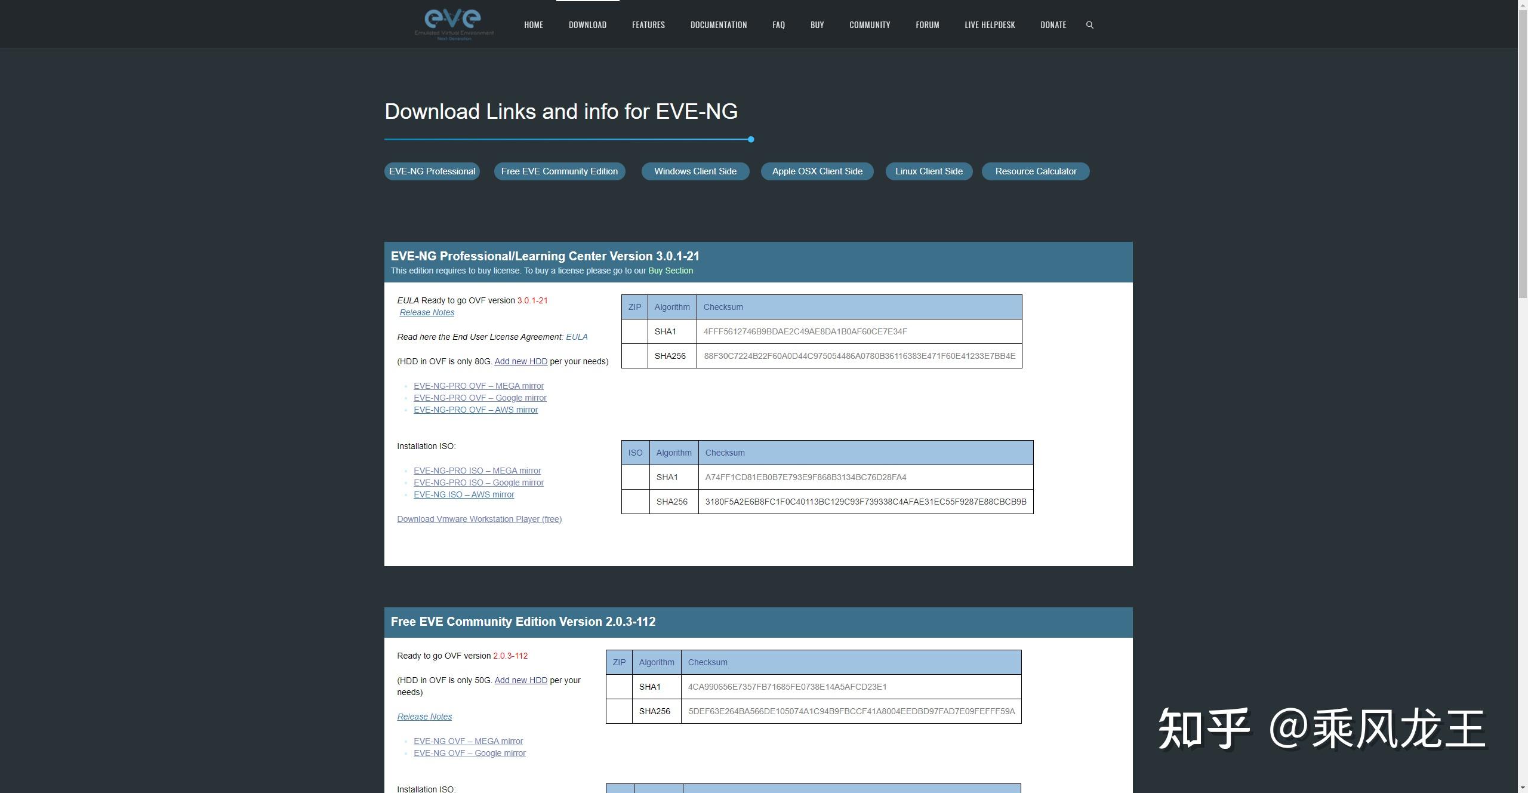Click the page vertical scrollbar
Screen dimensions: 1528x793
(x=1523, y=149)
